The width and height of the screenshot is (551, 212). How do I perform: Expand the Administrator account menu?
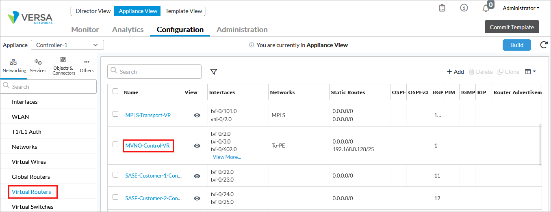521,8
